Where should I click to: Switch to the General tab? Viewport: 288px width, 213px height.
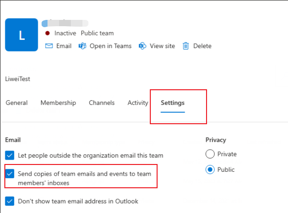pos(16,103)
